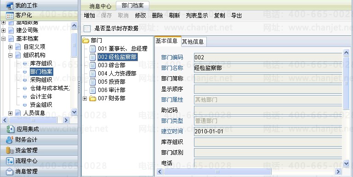Click the 部门 root folder icon
The width and height of the screenshot is (353, 177).
(86, 40)
